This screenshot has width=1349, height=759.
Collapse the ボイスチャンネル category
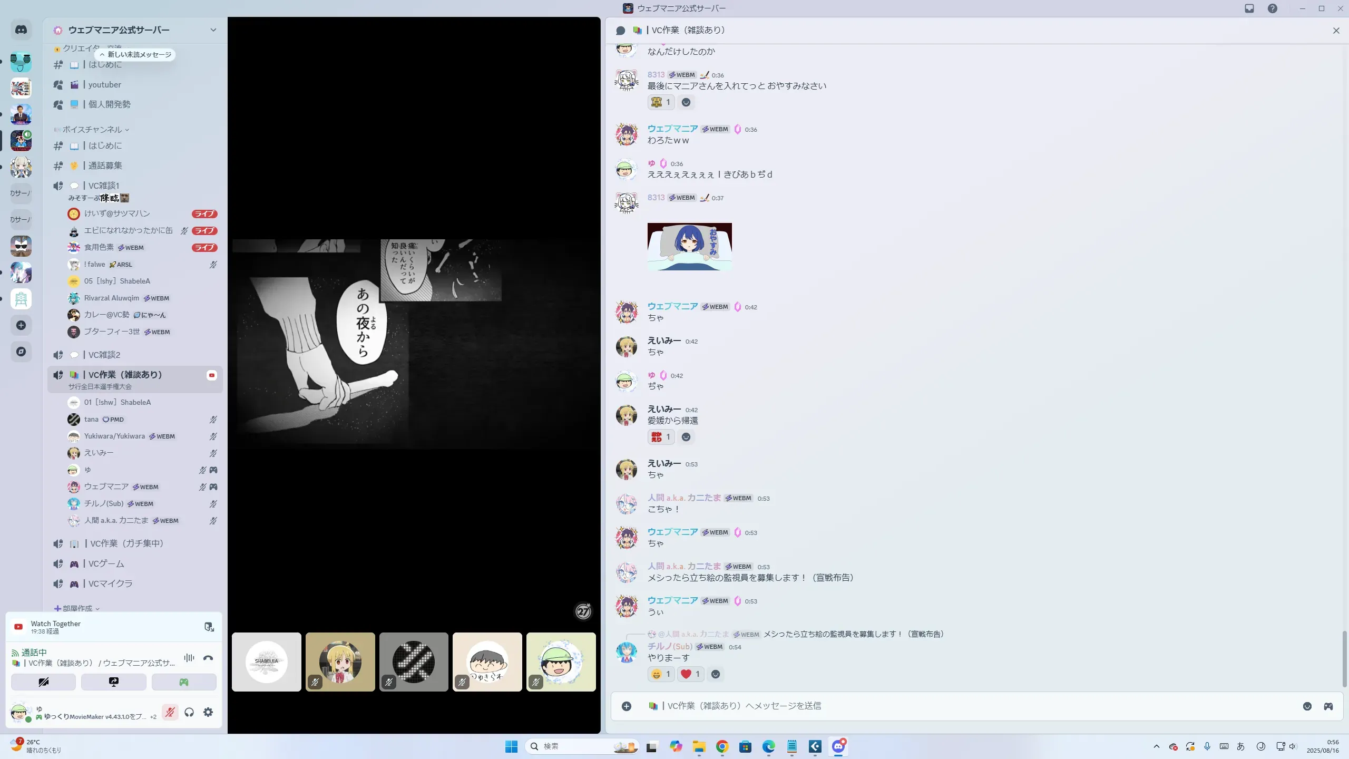[92, 129]
